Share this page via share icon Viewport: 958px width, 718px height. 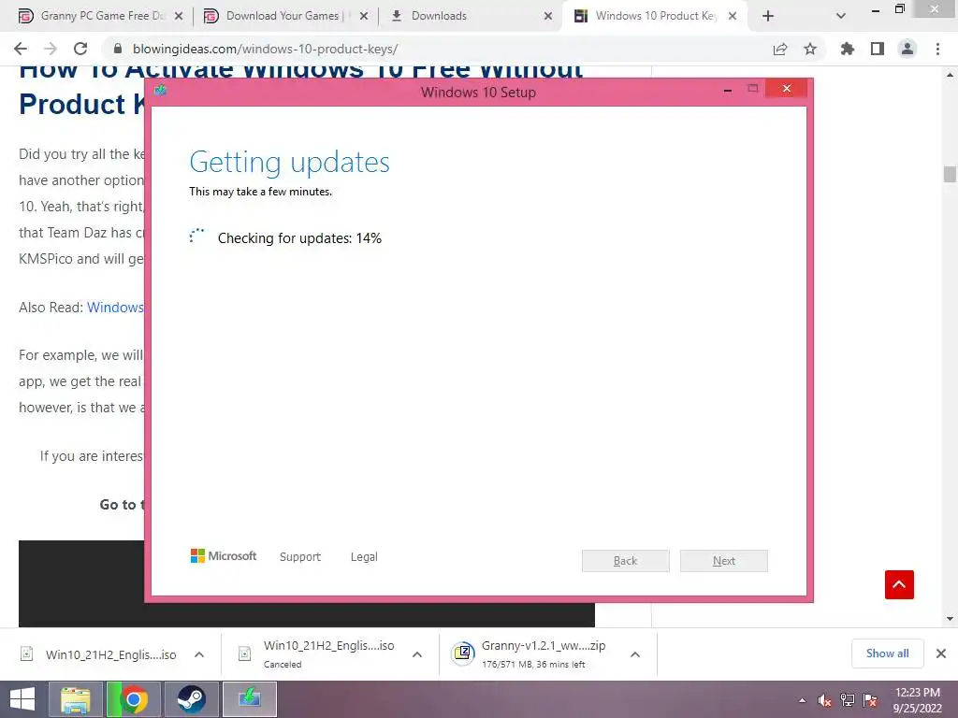pyautogui.click(x=780, y=49)
